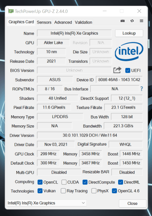Click the Die Size value Unknown

coord(101,52)
